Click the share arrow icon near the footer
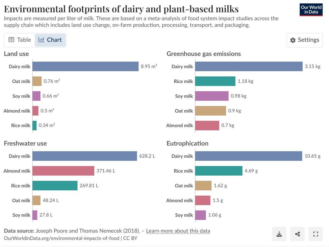The image size is (329, 247). [297, 234]
